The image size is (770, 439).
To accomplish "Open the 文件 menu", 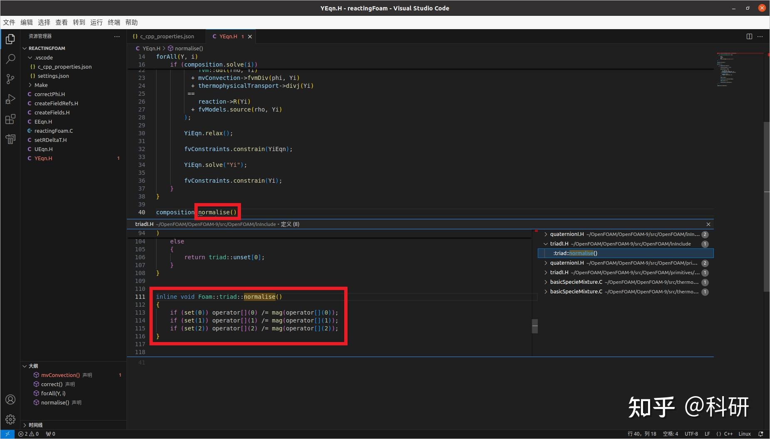I will pyautogui.click(x=9, y=22).
